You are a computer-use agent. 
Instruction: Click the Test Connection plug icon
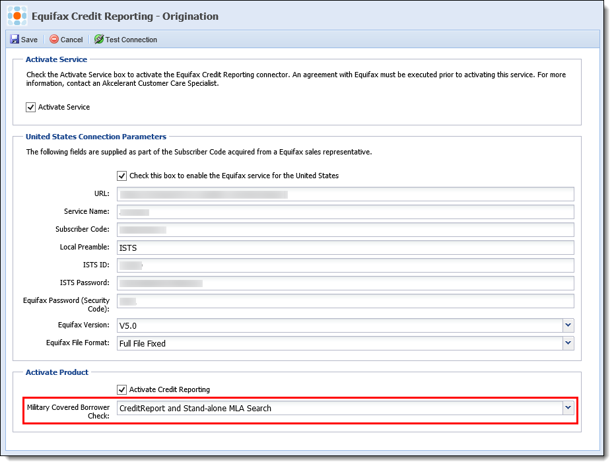[99, 39]
